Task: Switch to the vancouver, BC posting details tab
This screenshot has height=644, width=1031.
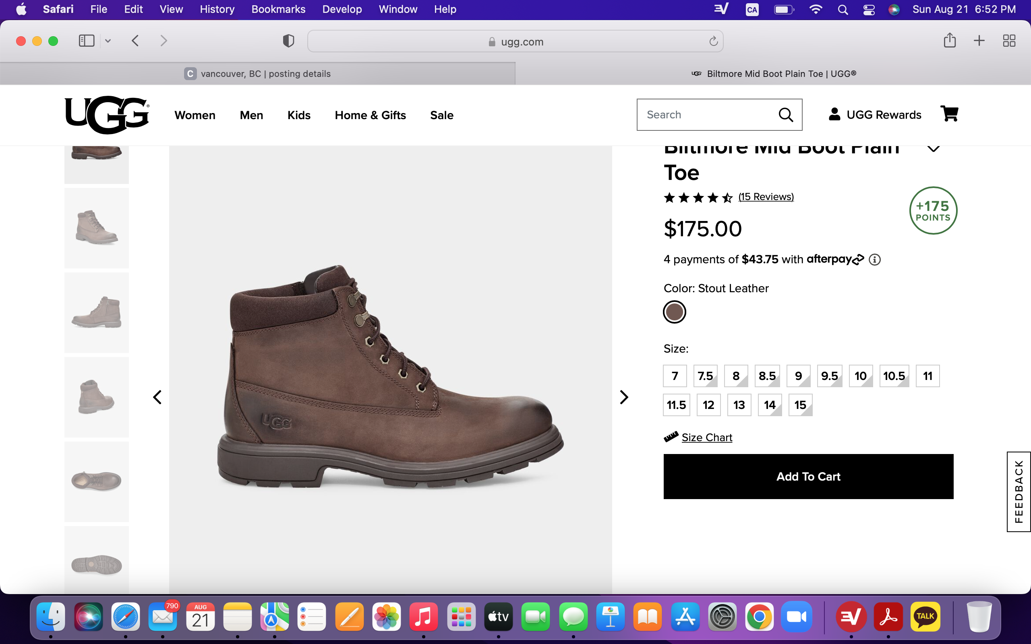Action: click(257, 74)
